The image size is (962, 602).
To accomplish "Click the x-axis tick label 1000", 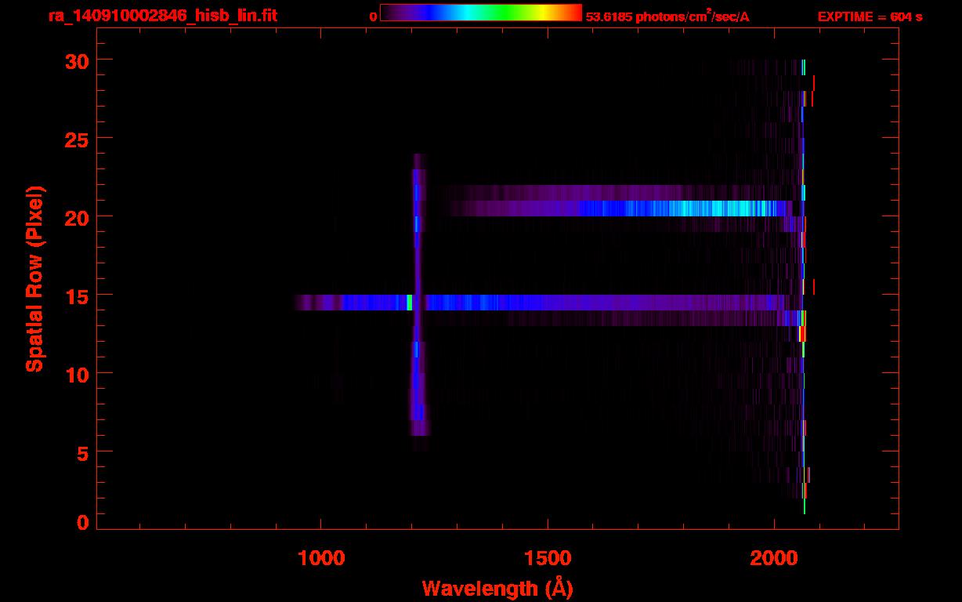I will (321, 558).
